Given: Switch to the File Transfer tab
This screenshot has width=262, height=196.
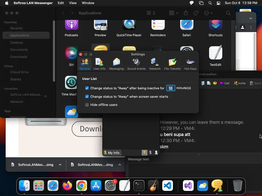Looking at the screenshot, I should pos(172,64).
